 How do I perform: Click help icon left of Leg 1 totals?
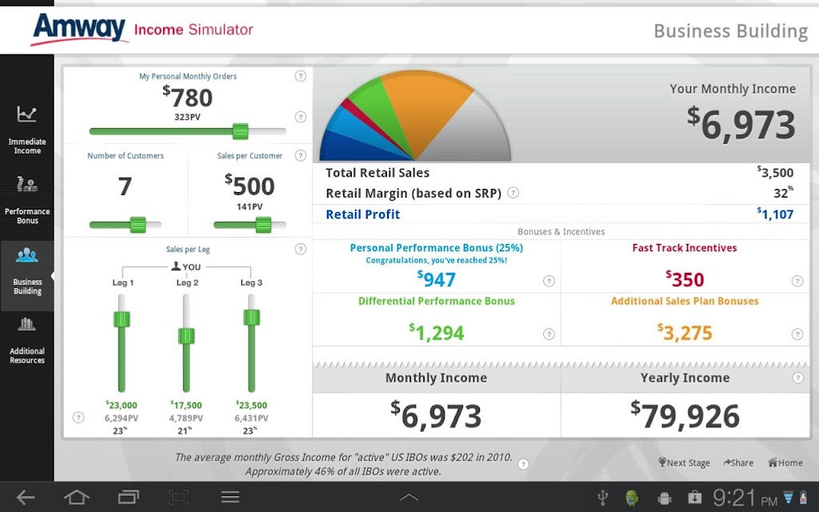click(x=78, y=418)
